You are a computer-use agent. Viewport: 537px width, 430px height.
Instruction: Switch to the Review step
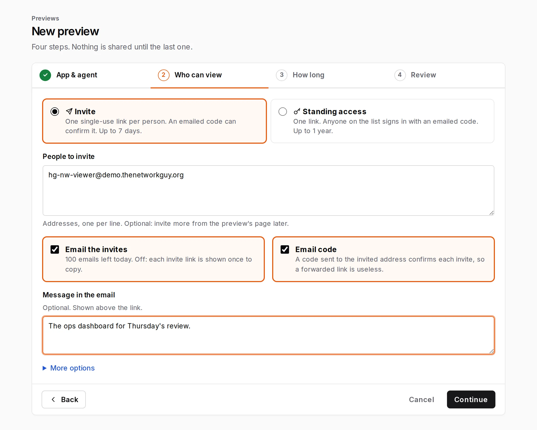tap(446, 75)
